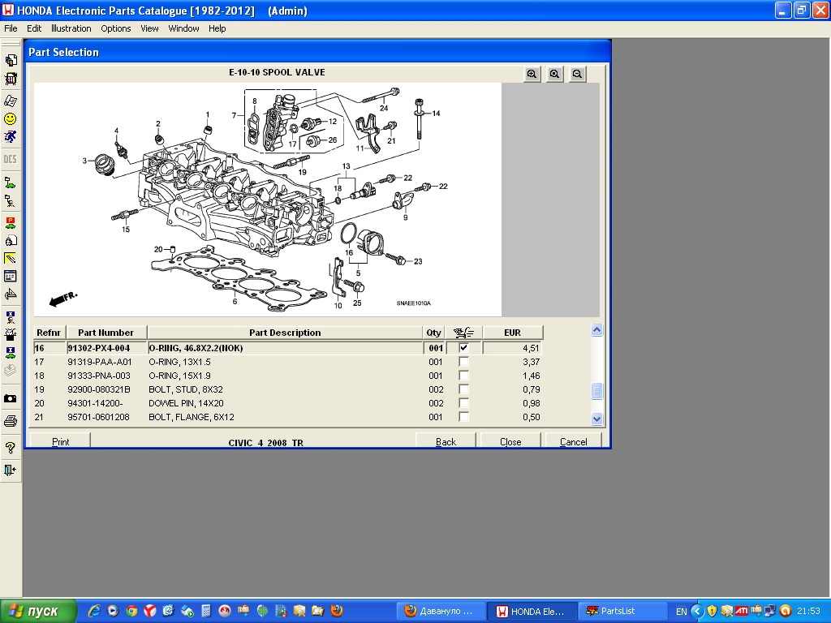Select the DOWEL PIN, 14X20 row
831x623 pixels.
click(288, 403)
